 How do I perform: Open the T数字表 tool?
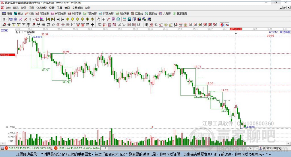click(x=122, y=14)
